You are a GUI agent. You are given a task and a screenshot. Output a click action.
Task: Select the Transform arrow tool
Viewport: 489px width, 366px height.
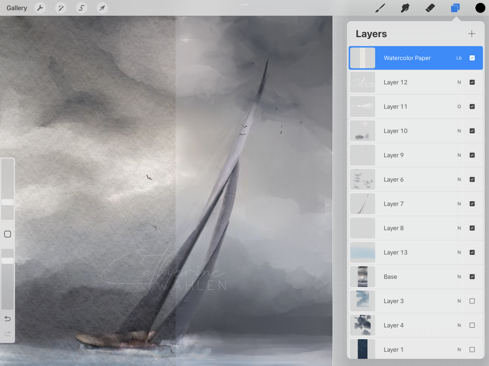tap(102, 8)
